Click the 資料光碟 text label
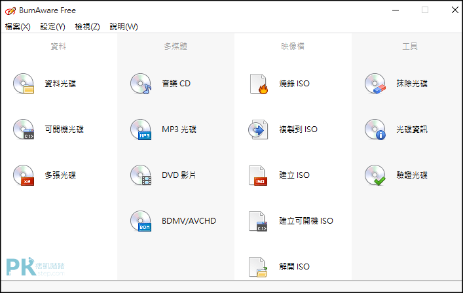This screenshot has height=293, width=463. pos(60,84)
